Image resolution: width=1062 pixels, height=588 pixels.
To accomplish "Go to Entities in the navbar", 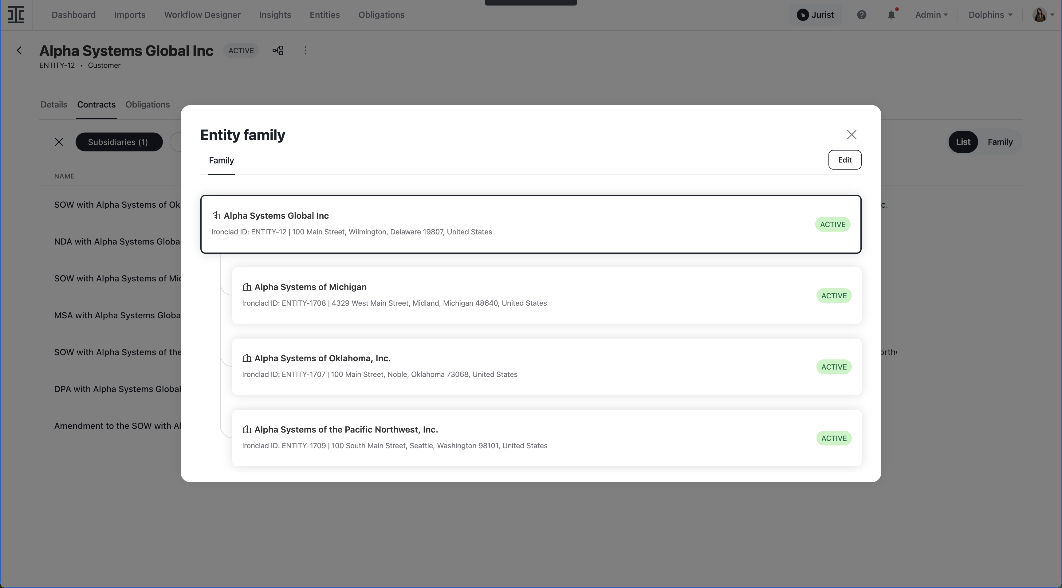I will (x=324, y=15).
